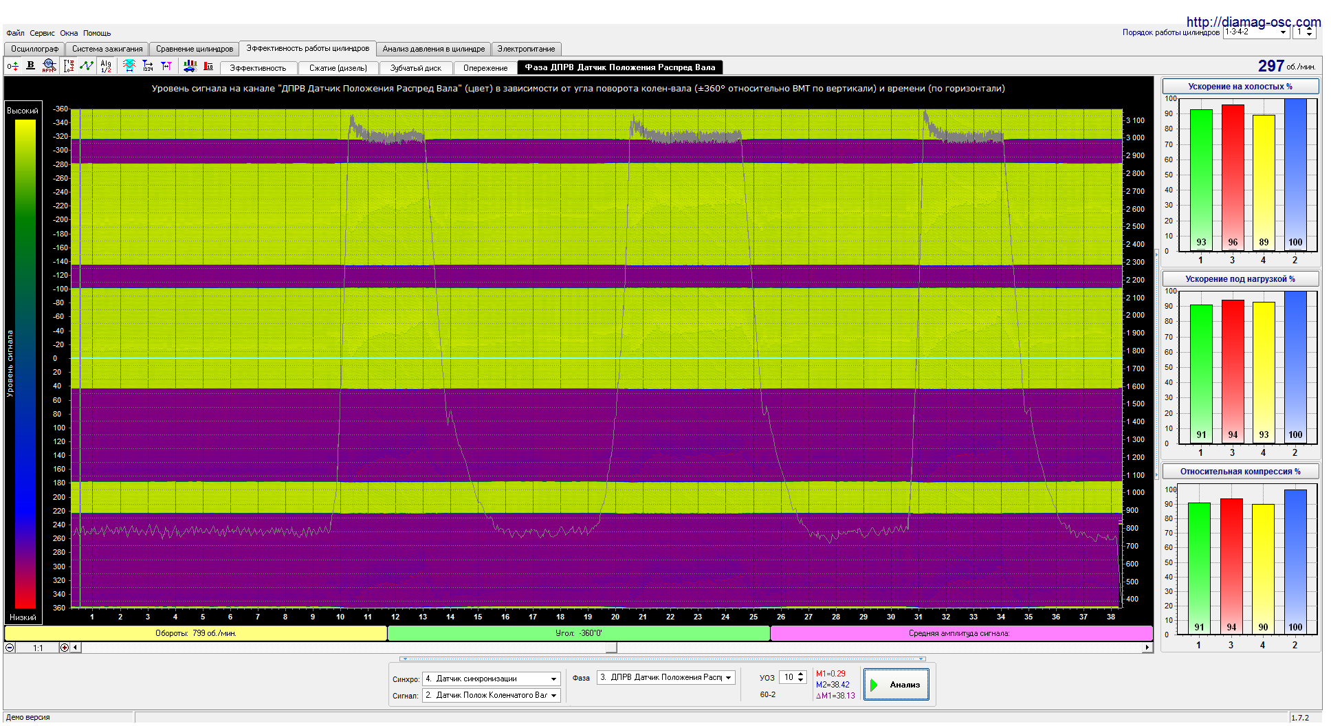Click the 1:1 zoom ratio label
This screenshot has height=726, width=1331.
pyautogui.click(x=38, y=648)
